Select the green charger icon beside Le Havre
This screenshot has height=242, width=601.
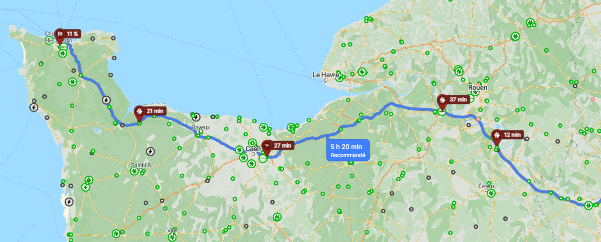pyautogui.click(x=362, y=72)
